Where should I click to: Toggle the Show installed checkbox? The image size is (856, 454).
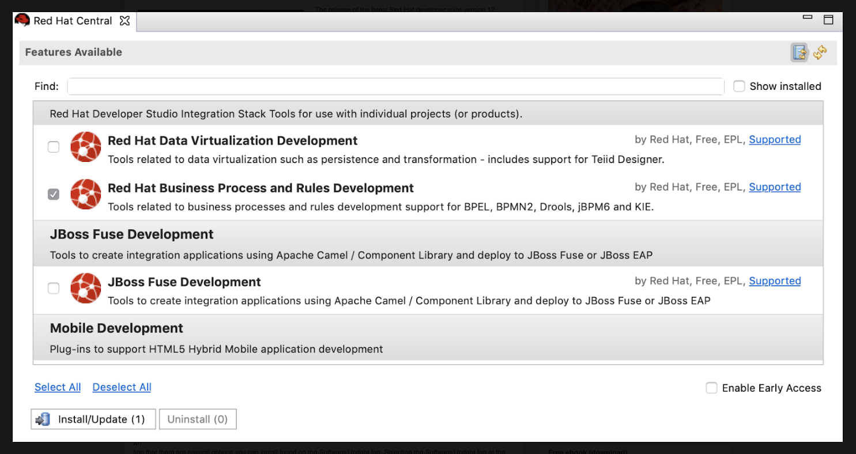(x=739, y=86)
